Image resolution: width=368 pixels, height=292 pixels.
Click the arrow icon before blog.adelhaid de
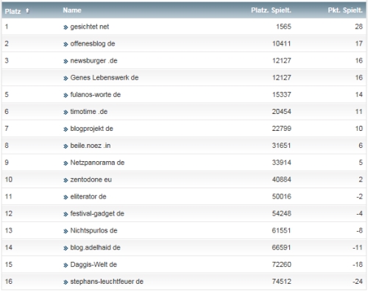pos(66,248)
